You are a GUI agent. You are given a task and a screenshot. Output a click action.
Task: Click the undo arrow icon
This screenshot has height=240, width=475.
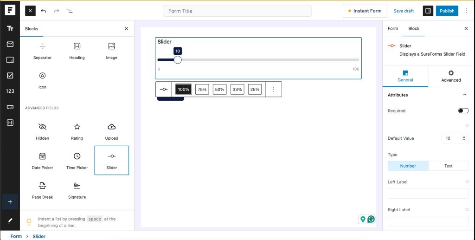point(44,11)
